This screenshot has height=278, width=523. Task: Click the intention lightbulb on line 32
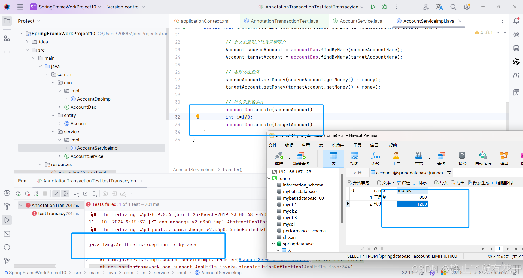click(x=198, y=117)
